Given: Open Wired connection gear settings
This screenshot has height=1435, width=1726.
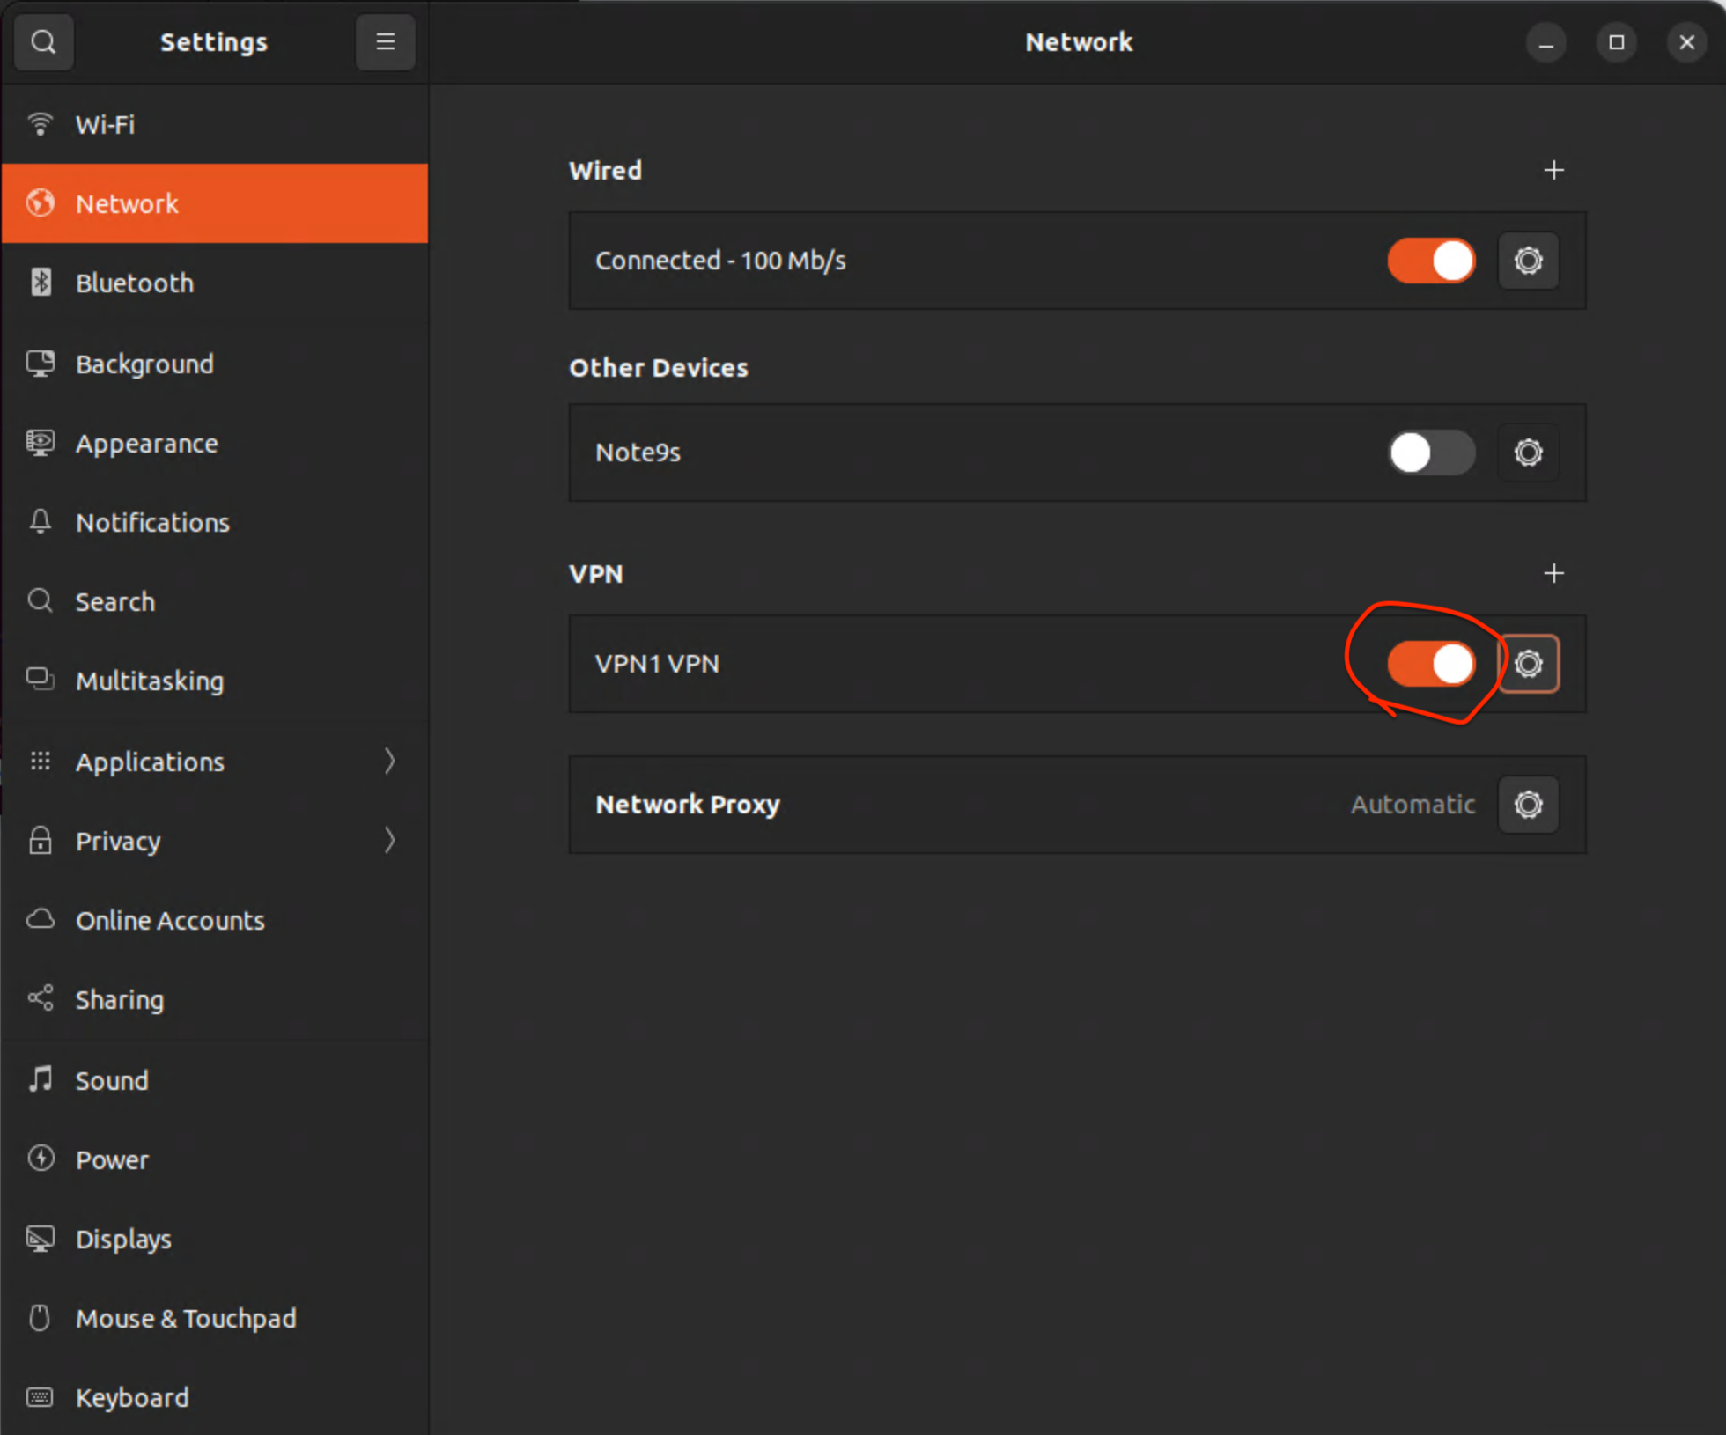Looking at the screenshot, I should click(x=1528, y=261).
